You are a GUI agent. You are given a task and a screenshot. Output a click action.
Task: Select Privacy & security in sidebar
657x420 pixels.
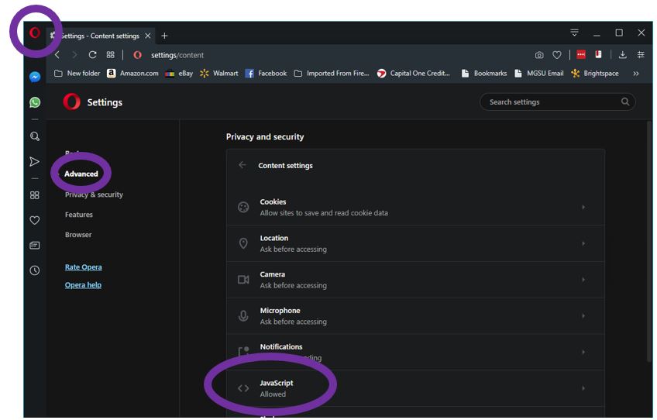(x=94, y=195)
